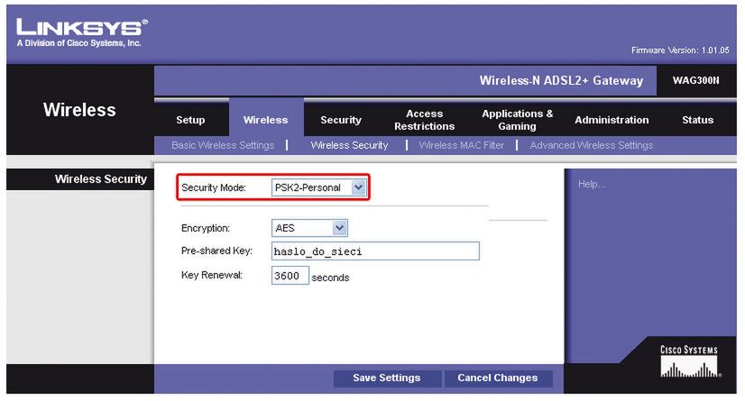Switch to the Security tab
Image resolution: width=745 pixels, height=401 pixels.
pyautogui.click(x=341, y=120)
